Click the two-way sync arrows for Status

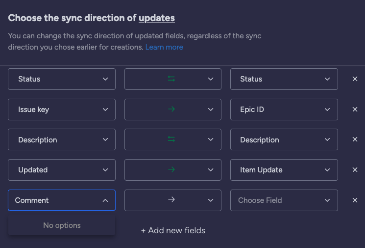click(171, 79)
